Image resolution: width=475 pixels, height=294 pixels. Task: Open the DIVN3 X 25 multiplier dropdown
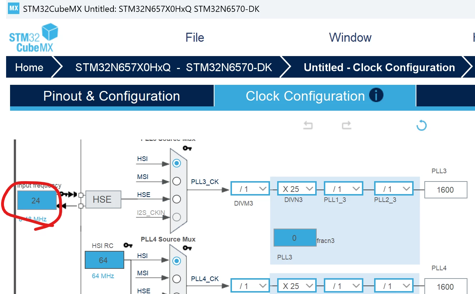pos(297,189)
